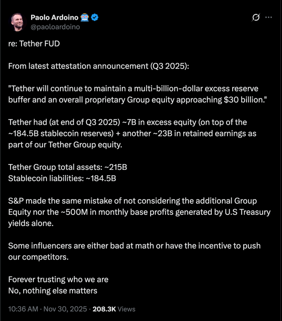Click the "re: Tether FUD" line
This screenshot has height=321, width=282.
(34, 44)
